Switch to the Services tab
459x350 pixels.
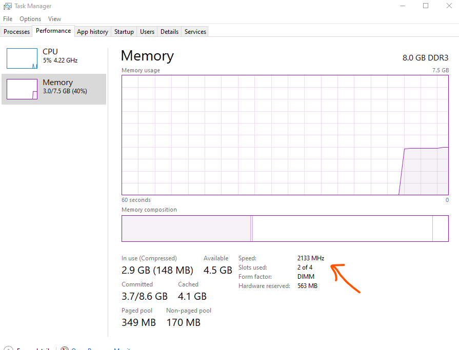click(x=195, y=32)
